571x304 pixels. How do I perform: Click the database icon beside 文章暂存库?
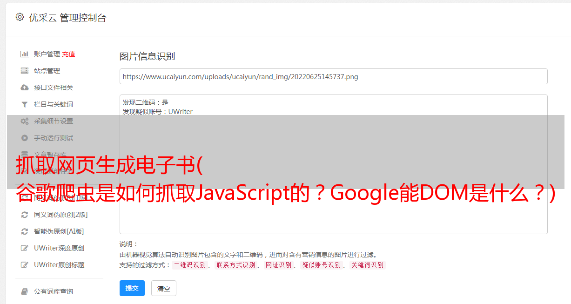[x=25, y=154]
